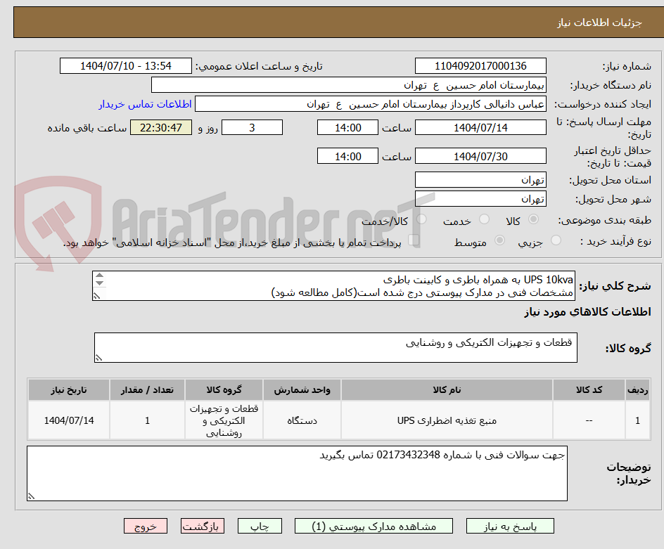Select the متوسط purchase process option
Screen dimensions: 664x549
[499, 240]
